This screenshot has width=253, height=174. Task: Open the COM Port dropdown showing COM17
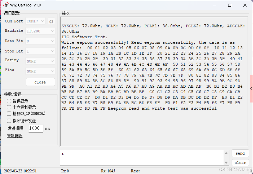(x=35, y=21)
